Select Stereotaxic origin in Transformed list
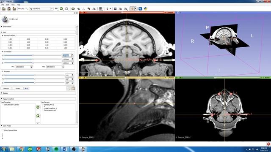This screenshot has height=152, width=271. click(x=50, y=110)
